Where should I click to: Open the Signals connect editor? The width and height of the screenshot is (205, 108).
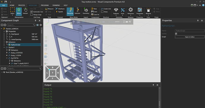[59, 12]
